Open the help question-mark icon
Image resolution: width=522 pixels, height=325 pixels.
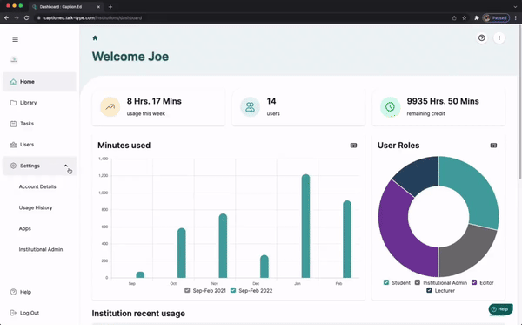tap(482, 38)
